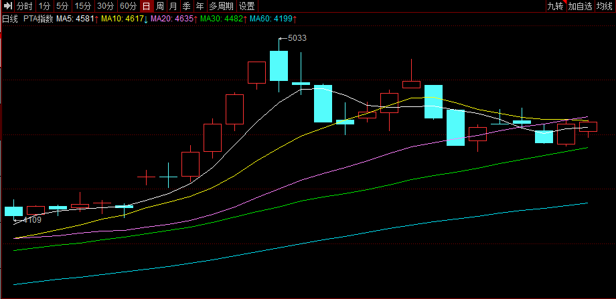The image size is (616, 299).
Task: Switch to the 分时 intraday view
Action: pyautogui.click(x=25, y=6)
